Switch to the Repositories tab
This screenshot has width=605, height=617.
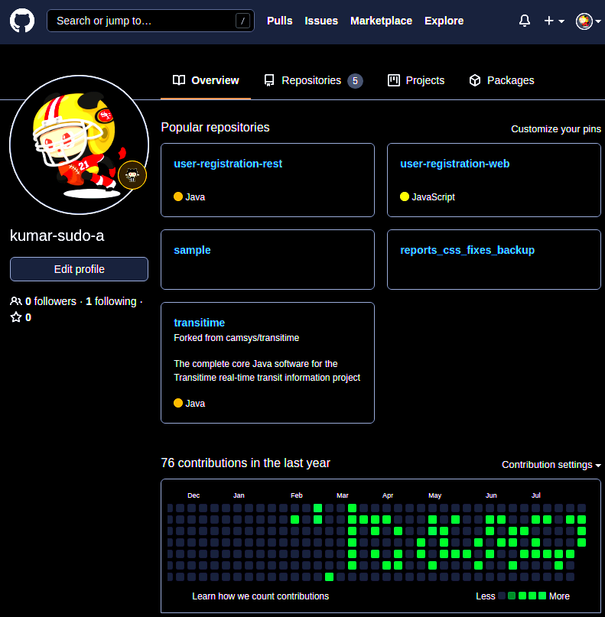312,80
